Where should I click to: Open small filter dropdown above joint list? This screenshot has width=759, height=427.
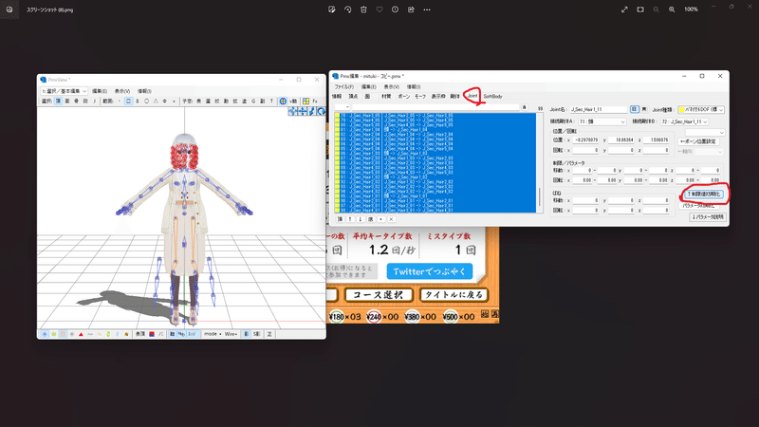pos(342,107)
